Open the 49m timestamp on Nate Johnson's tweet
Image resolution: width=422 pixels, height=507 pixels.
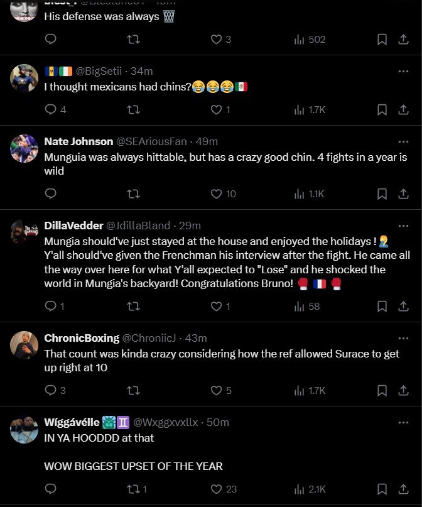click(x=207, y=141)
